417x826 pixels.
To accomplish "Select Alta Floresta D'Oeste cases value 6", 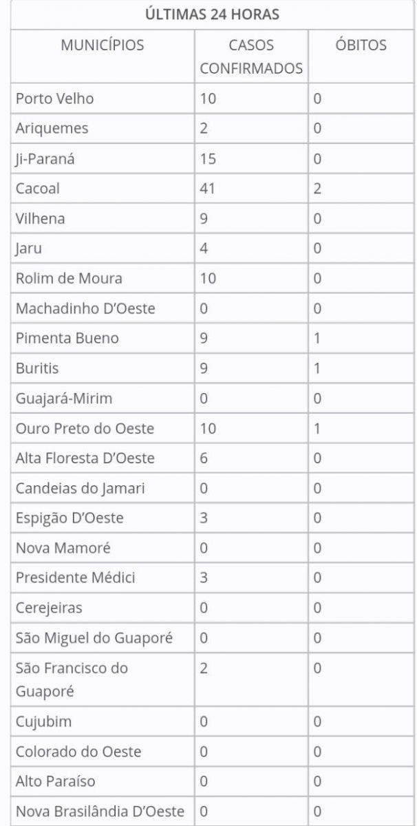I will 204,458.
